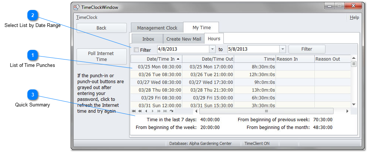Click the refresh navigator icon
This screenshot has height=153, width=368.
point(171,111)
